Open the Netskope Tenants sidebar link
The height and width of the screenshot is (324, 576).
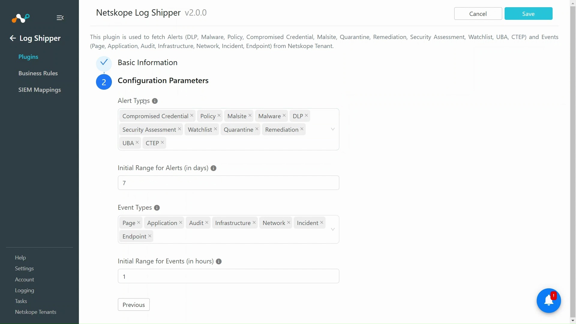pos(36,312)
